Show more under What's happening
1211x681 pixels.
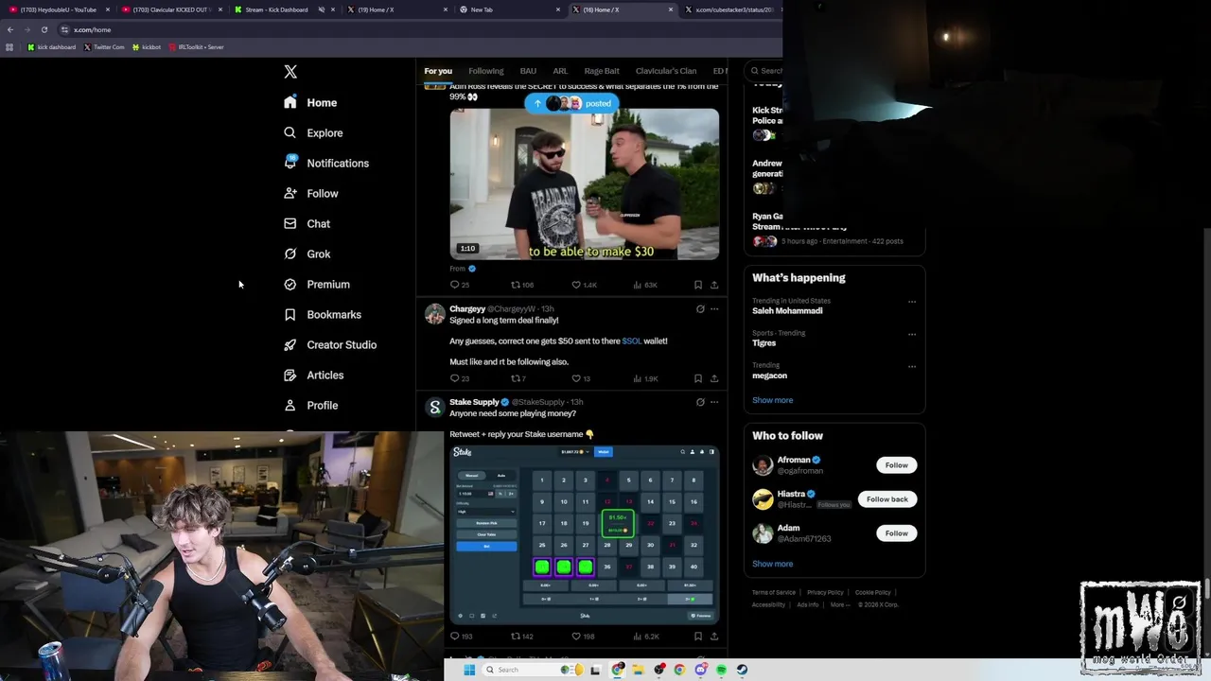pos(773,400)
